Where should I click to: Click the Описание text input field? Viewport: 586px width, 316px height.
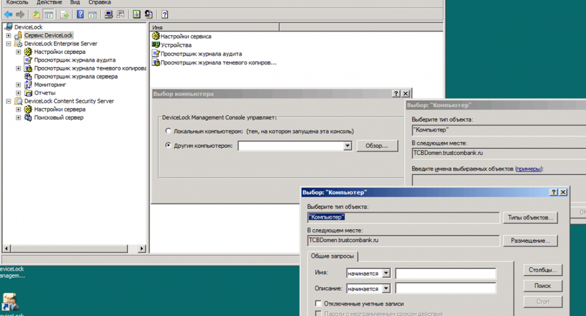[x=445, y=288]
